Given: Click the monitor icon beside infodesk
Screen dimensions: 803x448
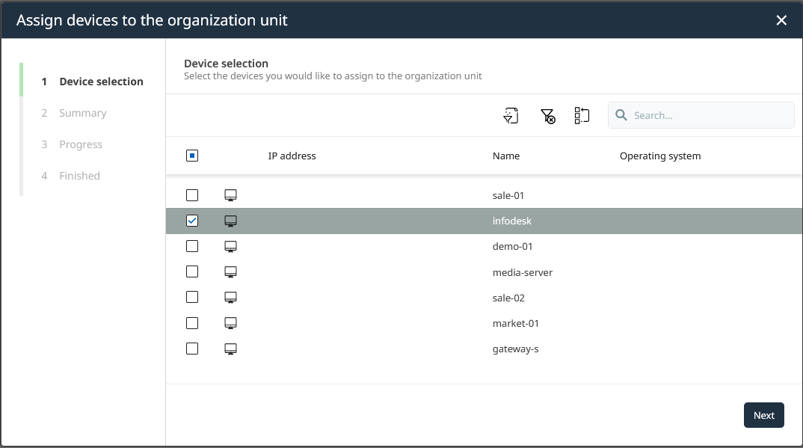Looking at the screenshot, I should pos(230,220).
